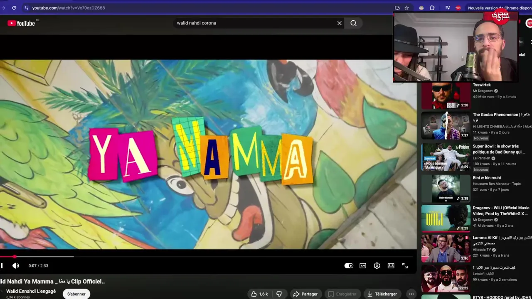Open the media controls icon in Chrome toolbar

tap(448, 8)
